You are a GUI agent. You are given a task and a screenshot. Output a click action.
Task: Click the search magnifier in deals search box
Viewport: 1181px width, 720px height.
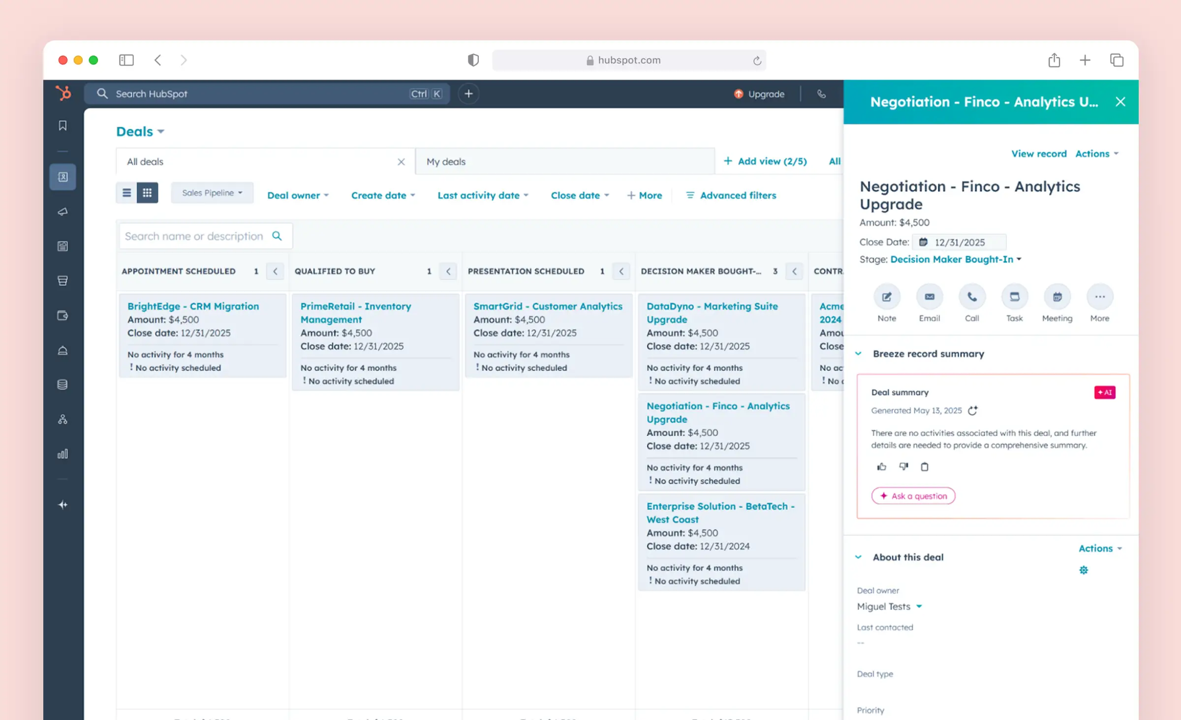point(277,236)
